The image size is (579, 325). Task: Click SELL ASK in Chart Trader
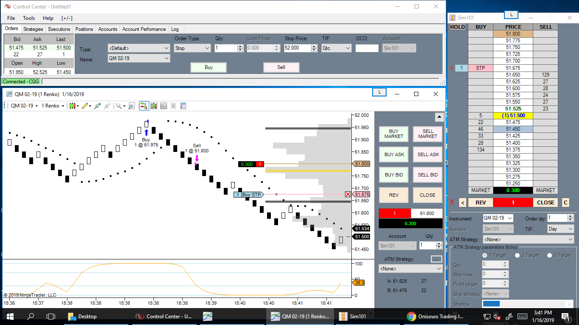click(x=428, y=154)
